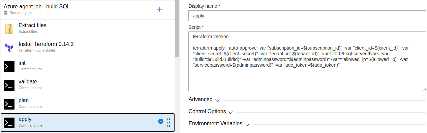Expand the Environment Variables section
The image size is (427, 133).
(x=219, y=124)
